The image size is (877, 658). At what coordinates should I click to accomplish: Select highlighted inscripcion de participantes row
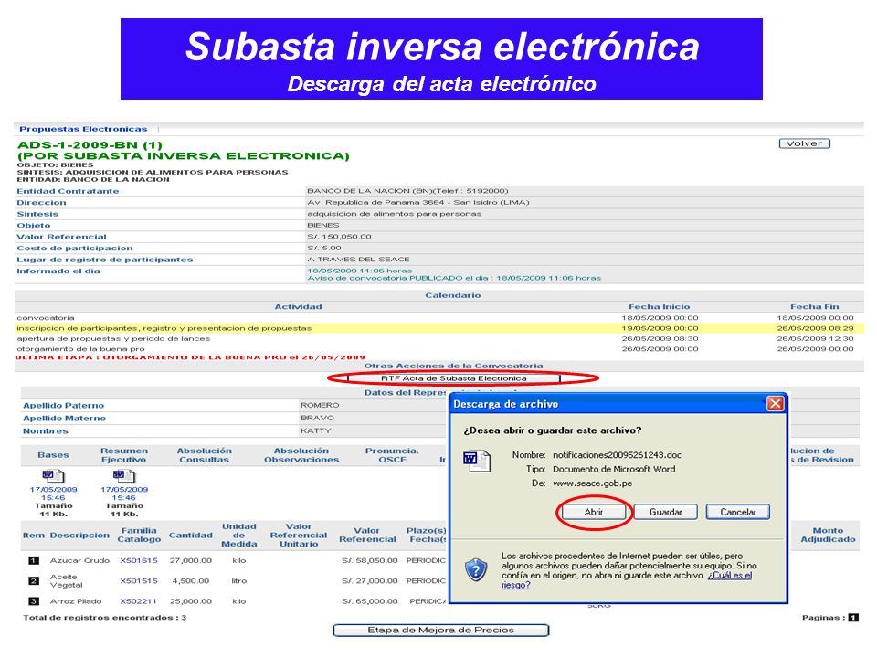(439, 328)
